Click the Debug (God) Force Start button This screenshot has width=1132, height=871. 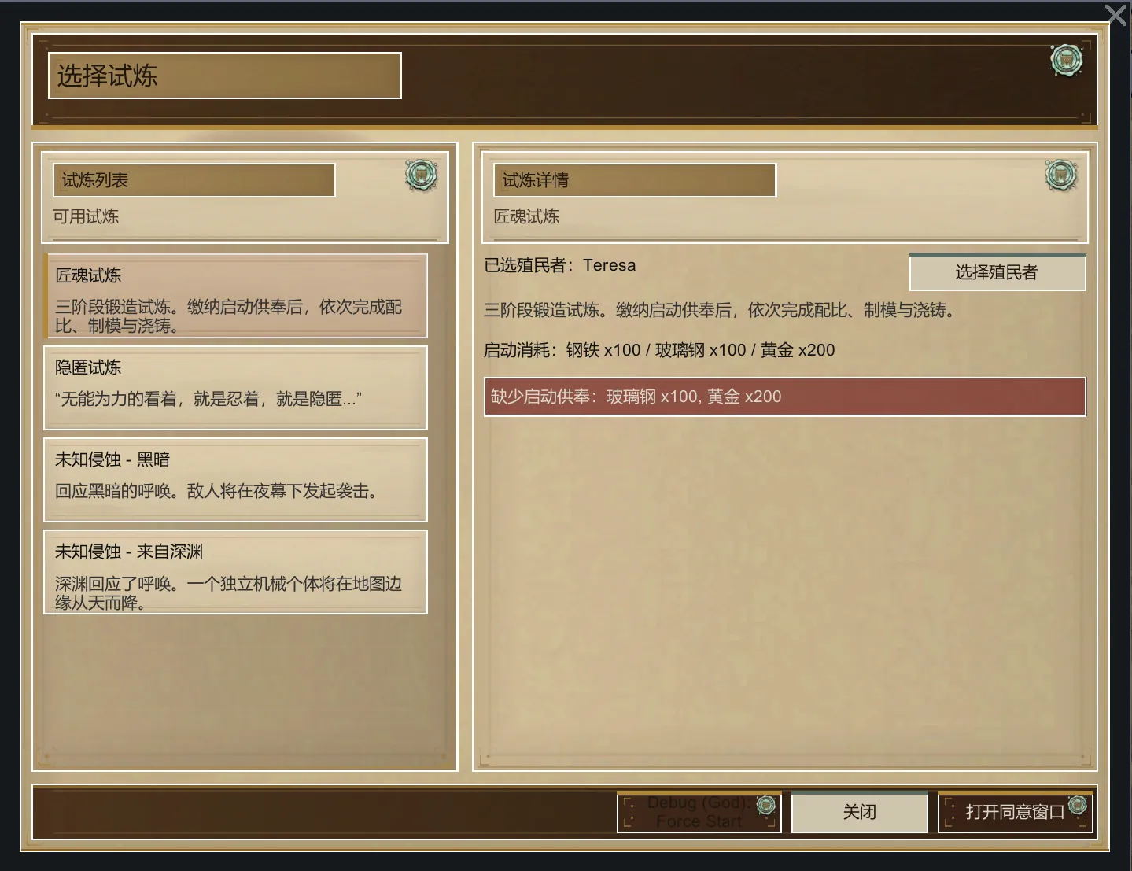[x=699, y=812]
